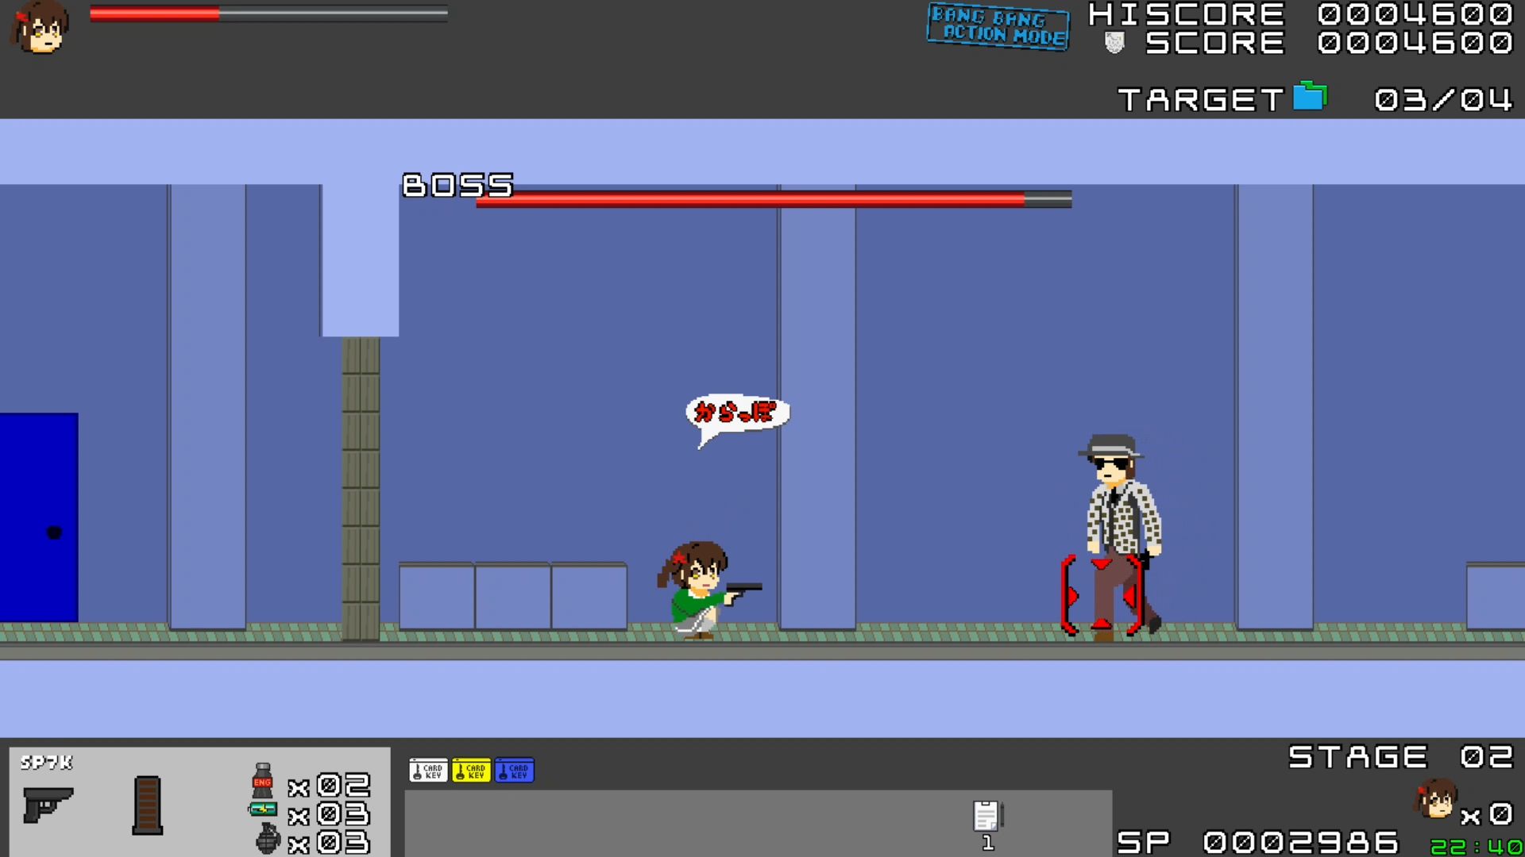Image resolution: width=1525 pixels, height=857 pixels.
Task: Click the player red health bar
Action: click(x=268, y=13)
